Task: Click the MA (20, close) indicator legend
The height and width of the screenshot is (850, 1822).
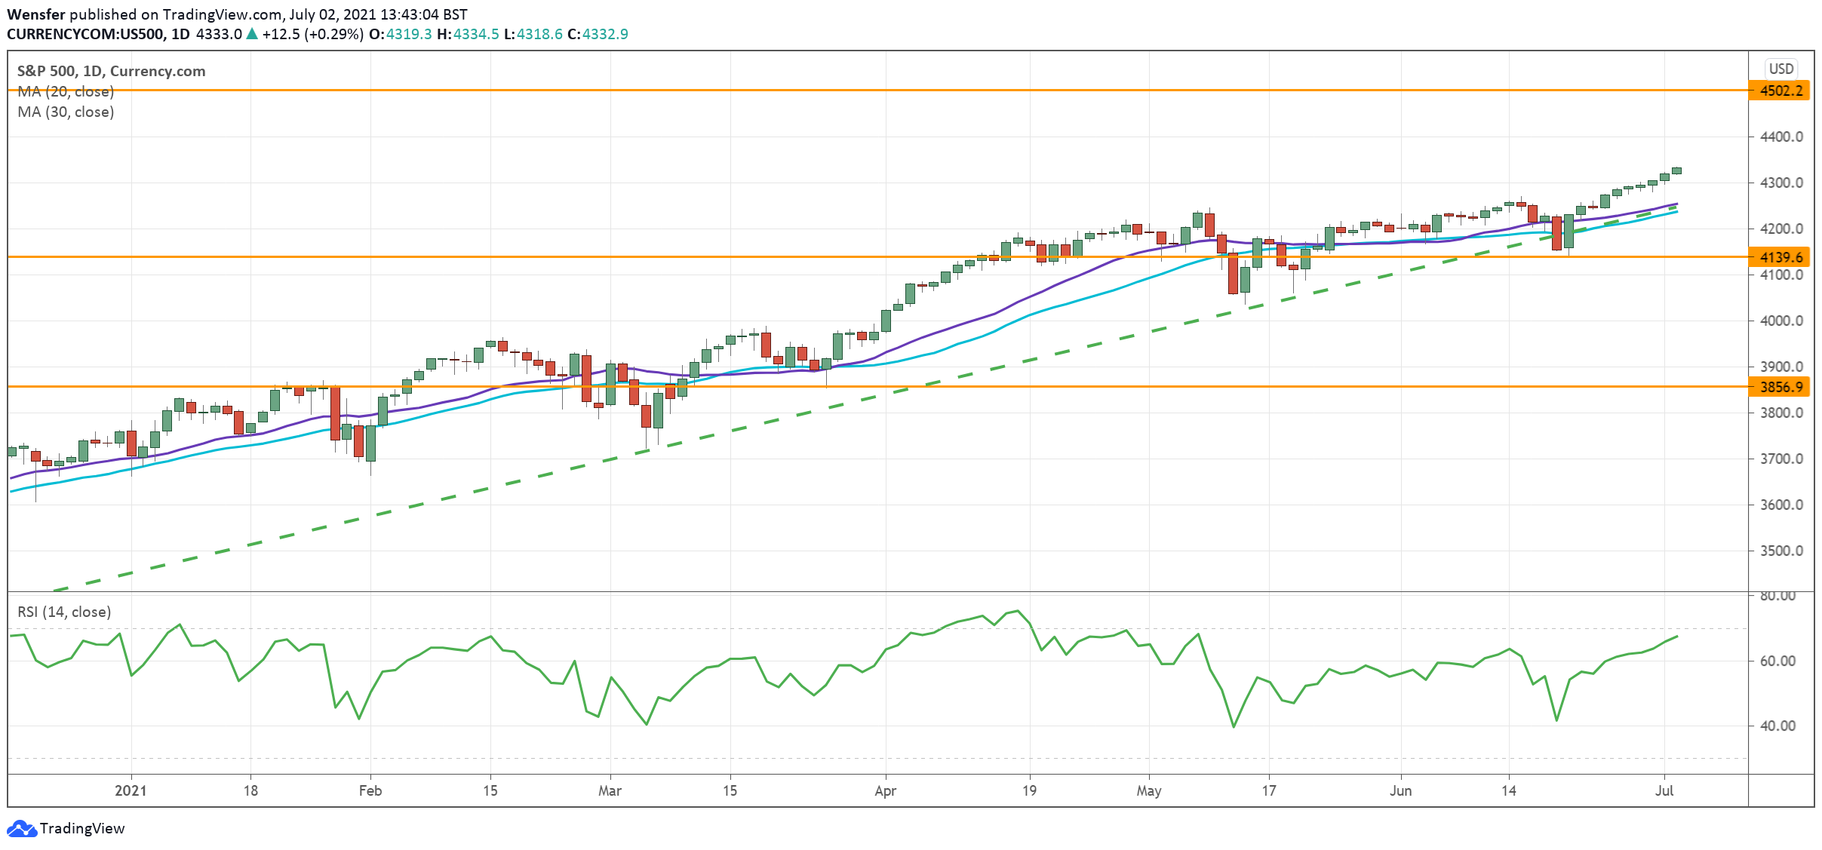Action: coord(66,91)
